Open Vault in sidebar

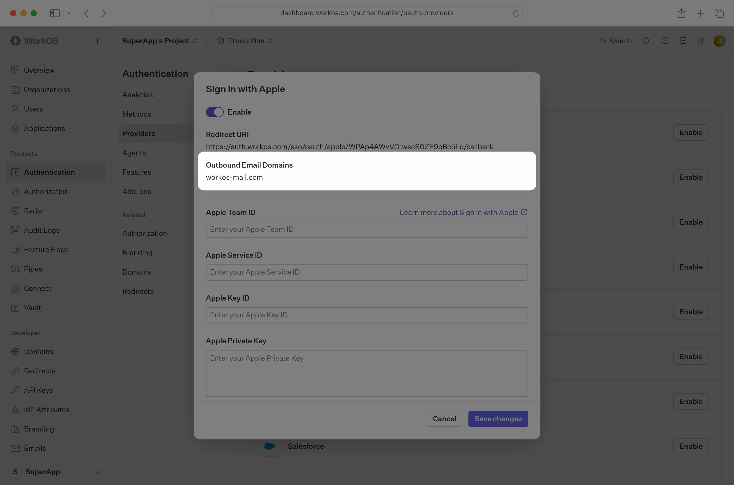[56, 308]
